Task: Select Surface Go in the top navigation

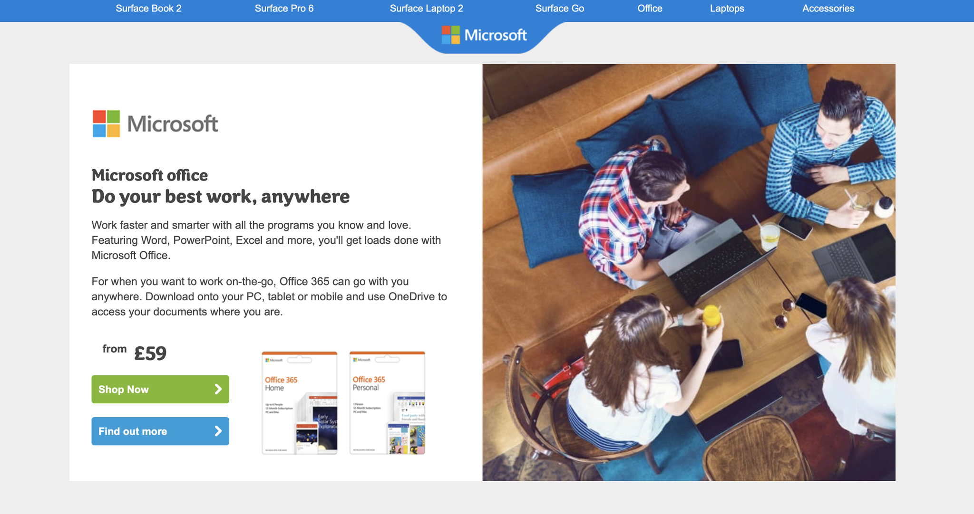Action: point(559,9)
